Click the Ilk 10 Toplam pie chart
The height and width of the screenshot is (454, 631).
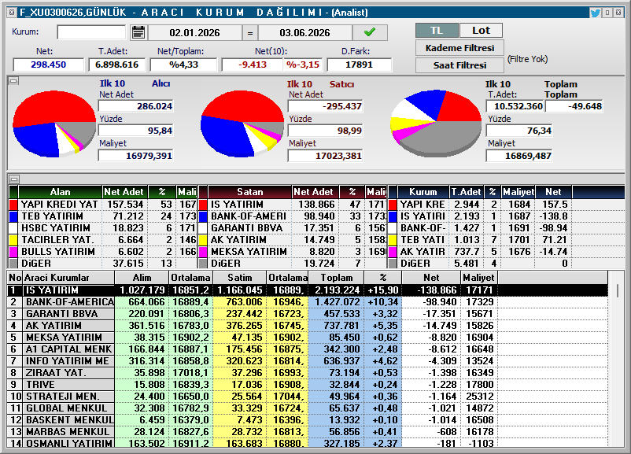coord(436,124)
